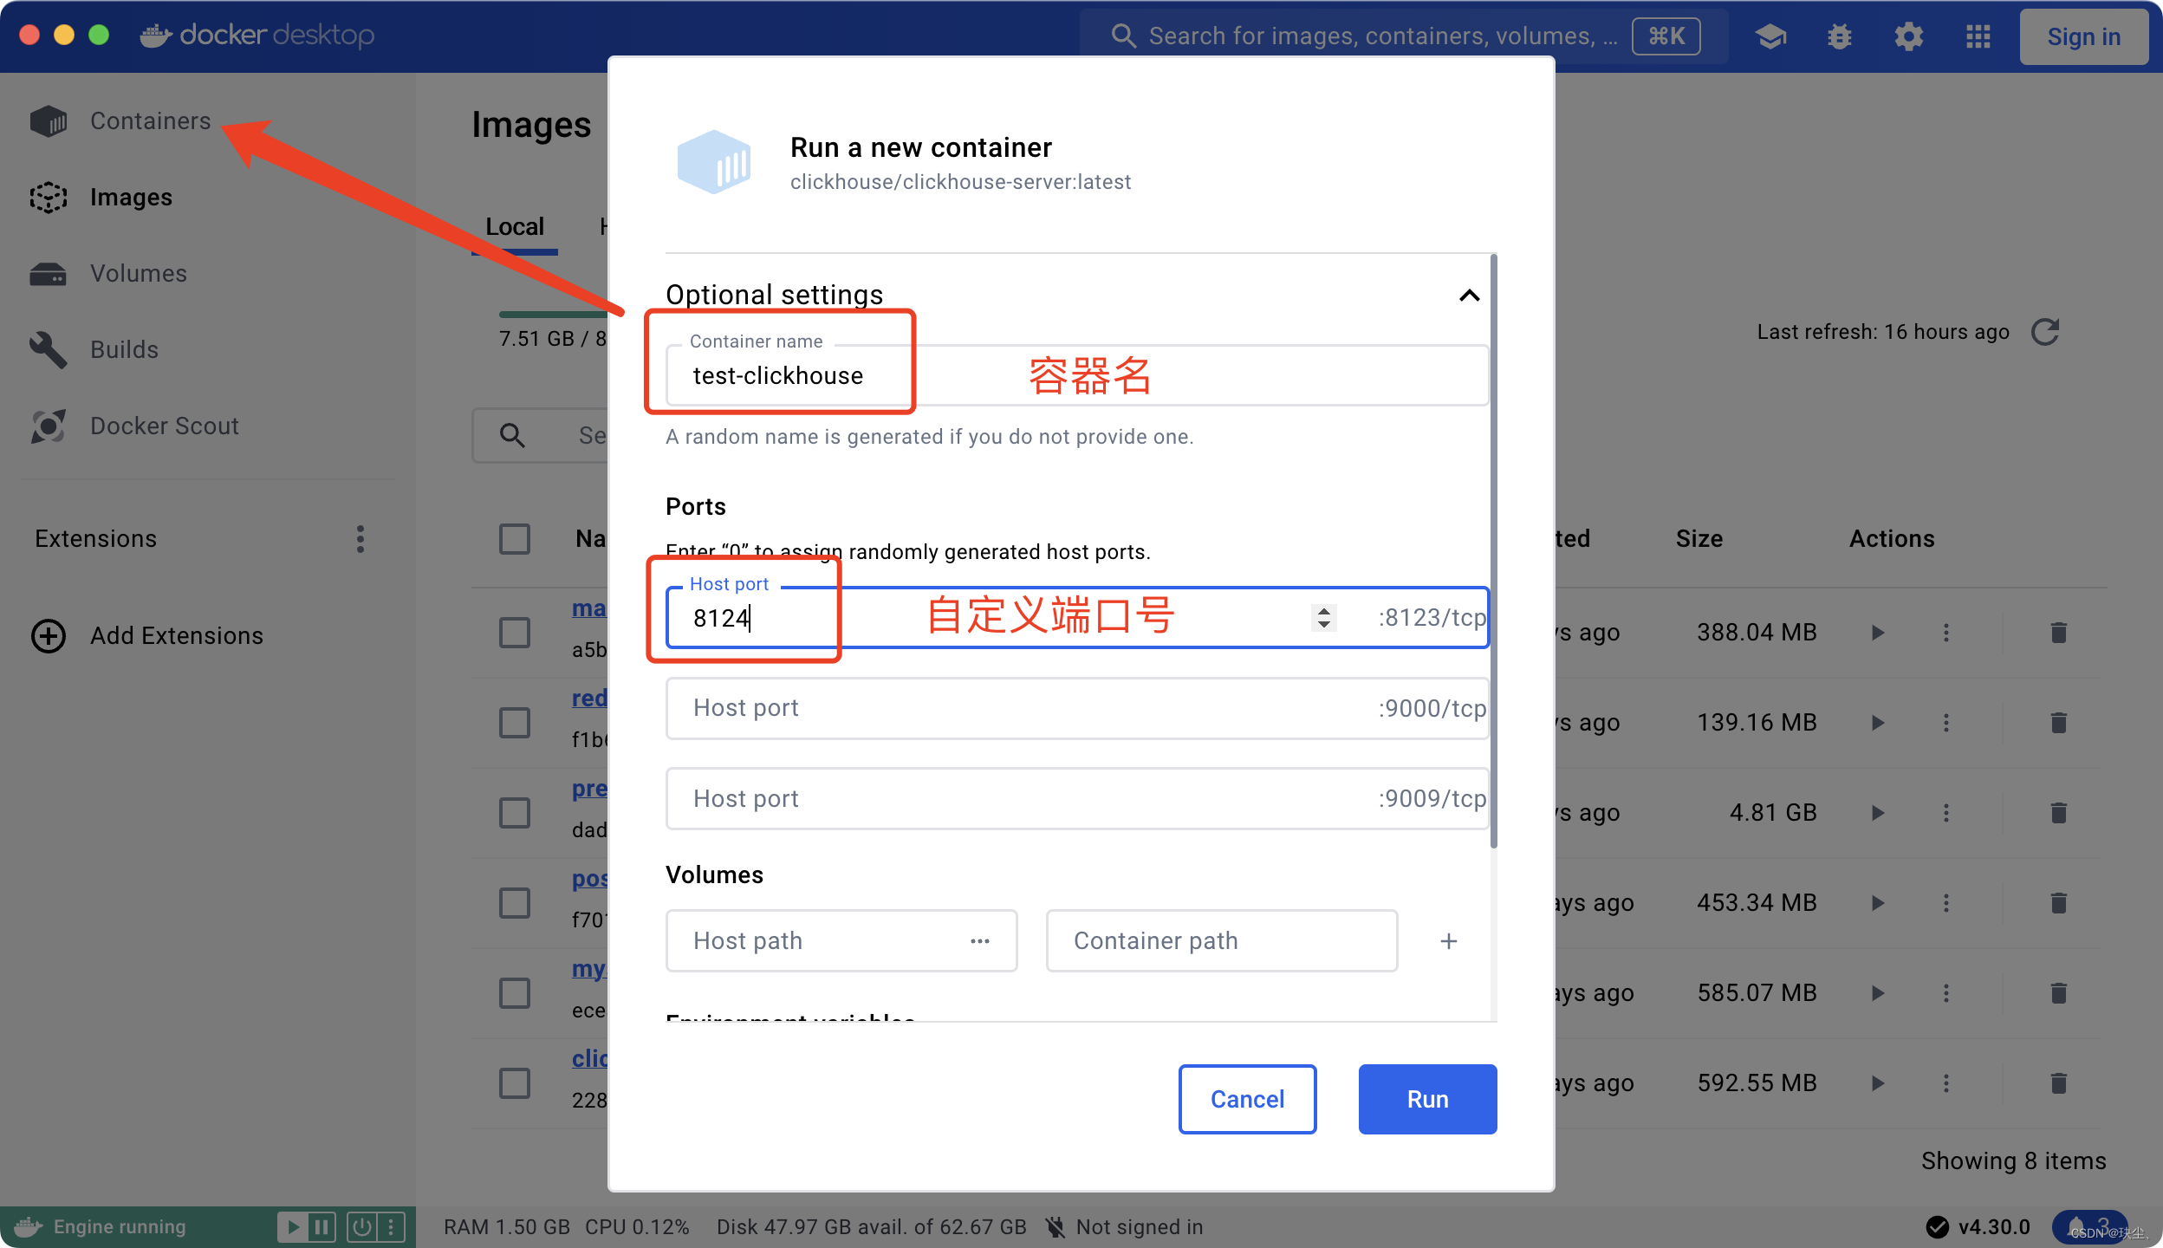
Task: Open the Containers section in sidebar
Action: [120, 121]
